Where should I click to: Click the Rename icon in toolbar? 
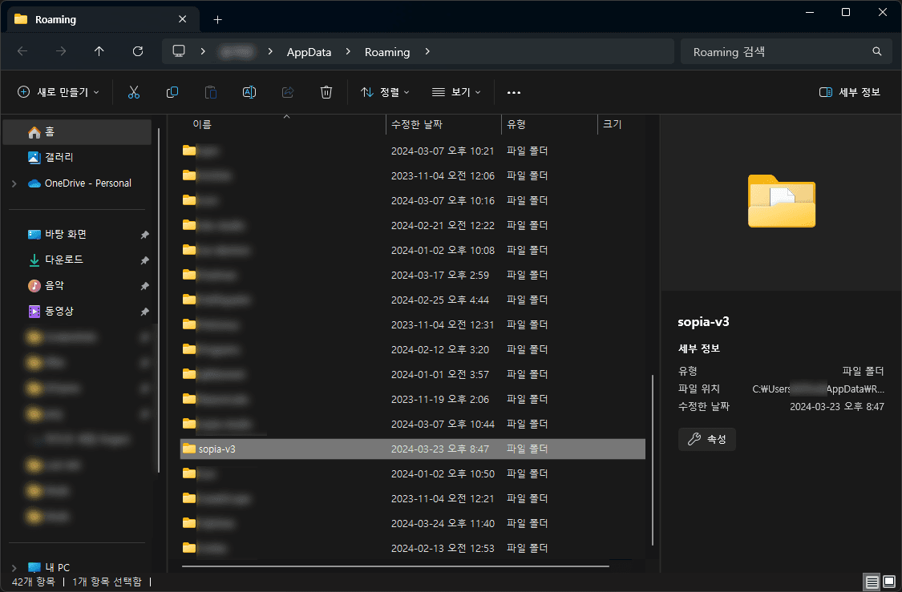(249, 92)
